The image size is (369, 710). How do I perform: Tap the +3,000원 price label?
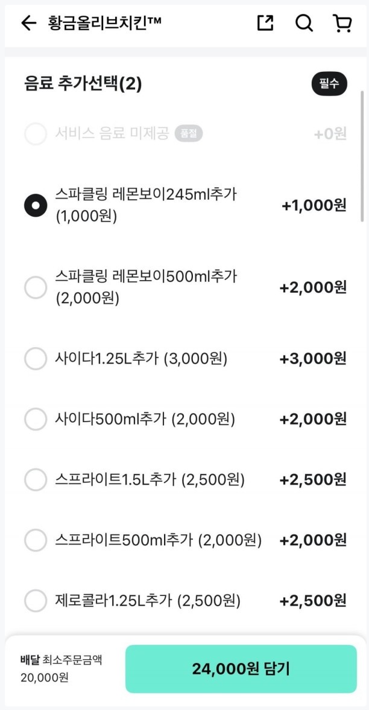point(313,359)
